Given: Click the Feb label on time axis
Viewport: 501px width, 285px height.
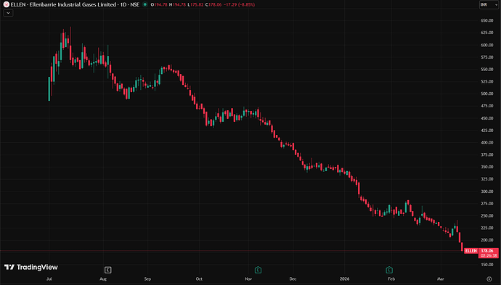Looking at the screenshot, I should click(391, 279).
